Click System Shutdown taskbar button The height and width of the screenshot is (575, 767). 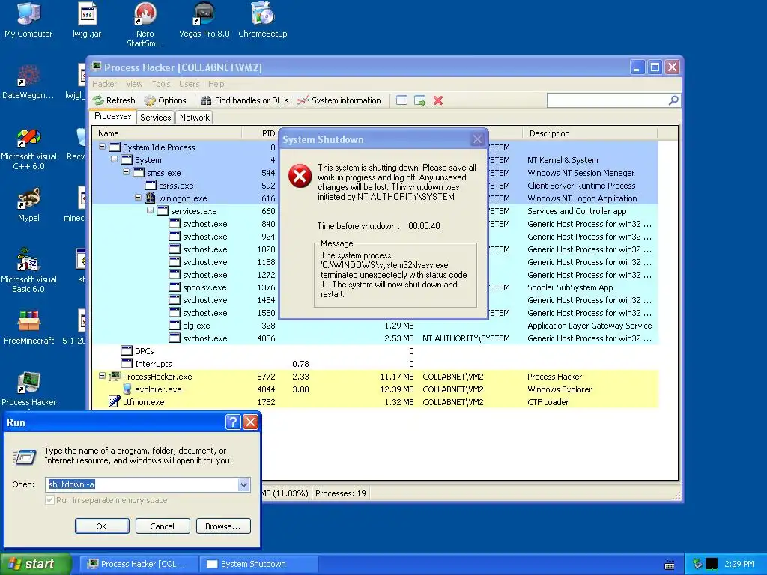[258, 564]
